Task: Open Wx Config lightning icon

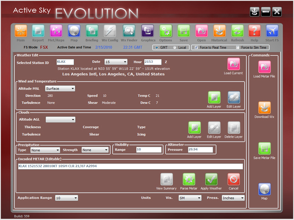Action: pos(110,31)
